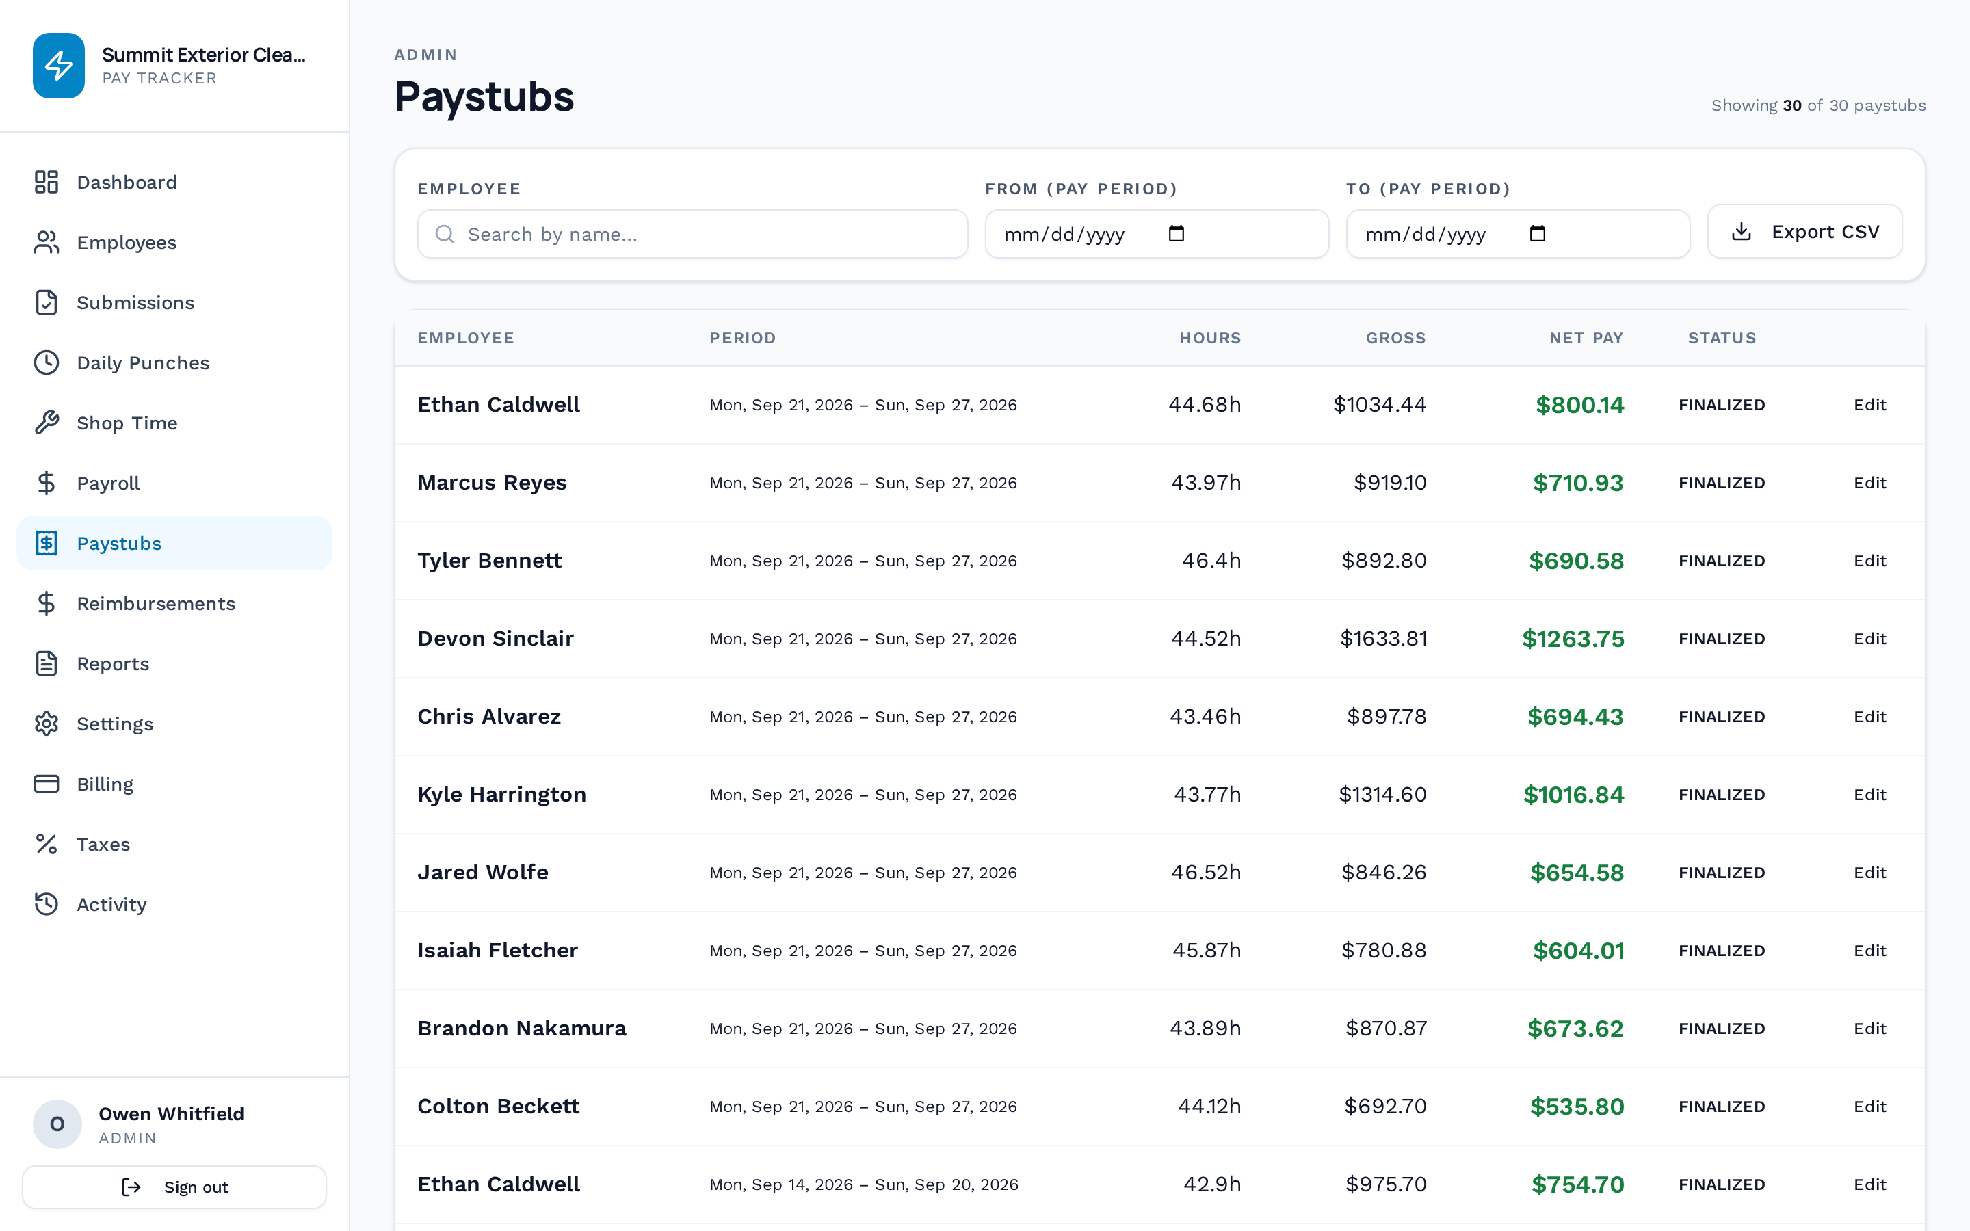
Task: Edit Colton Beckett paystub
Action: pos(1869,1107)
